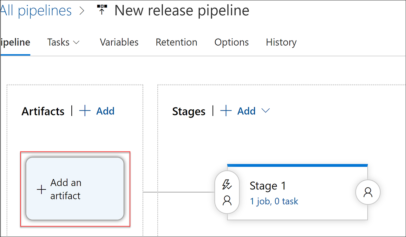Select the Stage 1 name
This screenshot has width=406, height=237.
click(x=268, y=186)
